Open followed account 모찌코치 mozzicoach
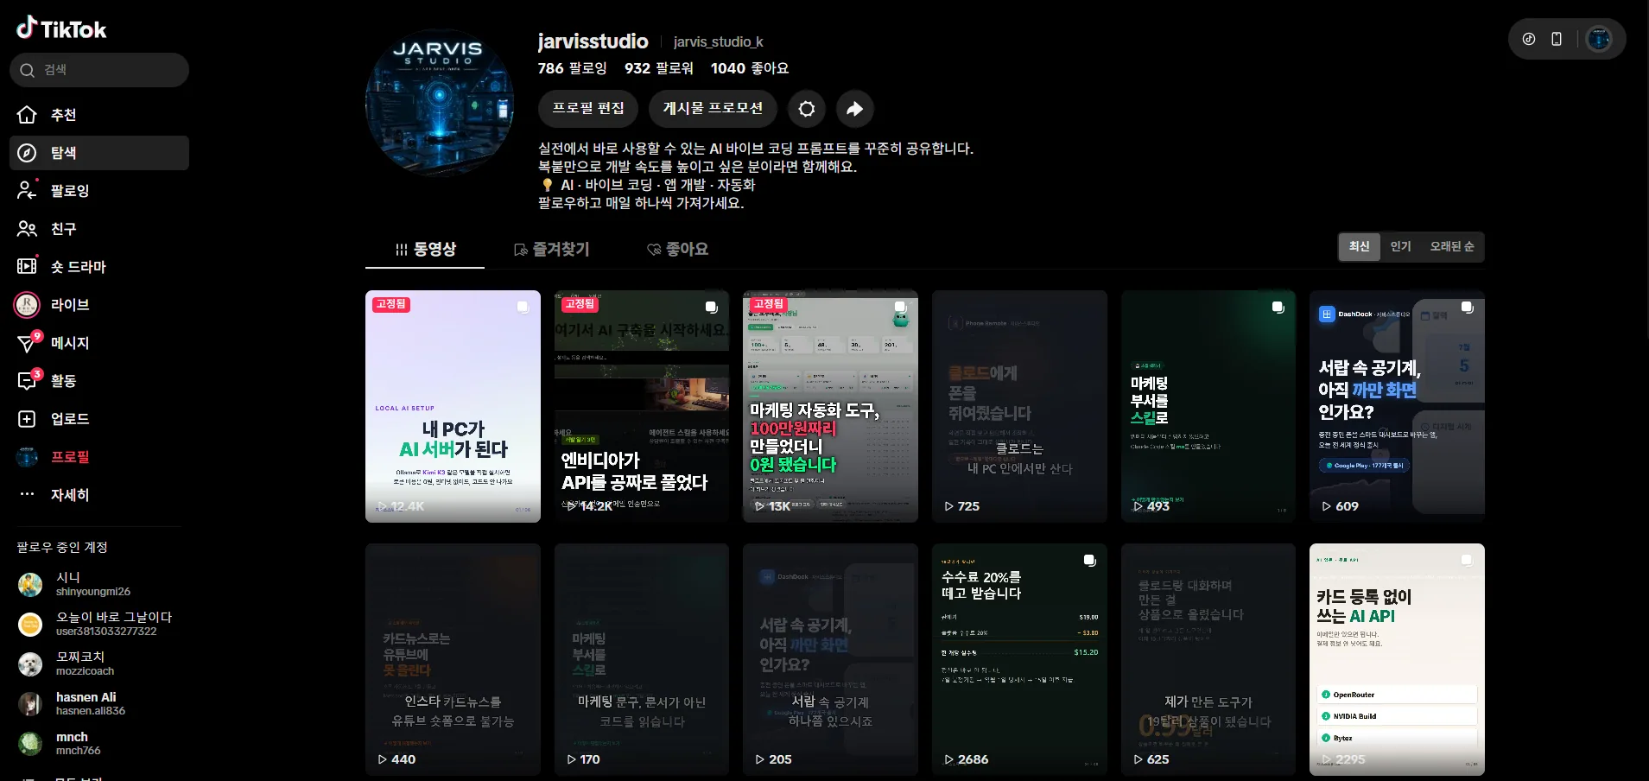 click(x=99, y=664)
